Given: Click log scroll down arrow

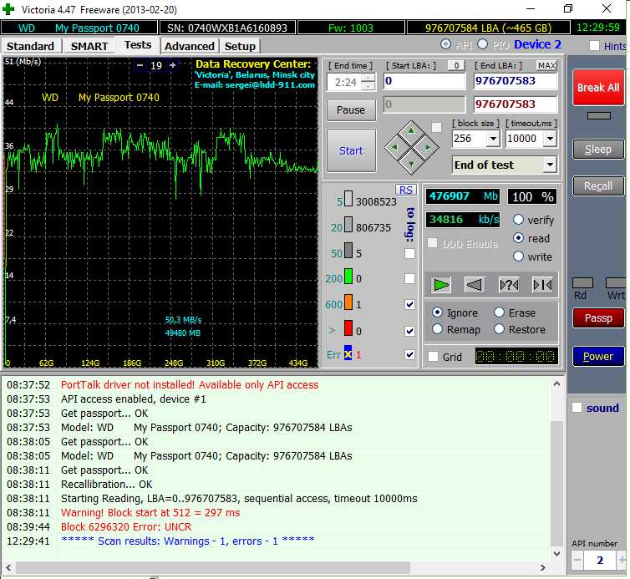Looking at the screenshot, I should click(x=556, y=553).
